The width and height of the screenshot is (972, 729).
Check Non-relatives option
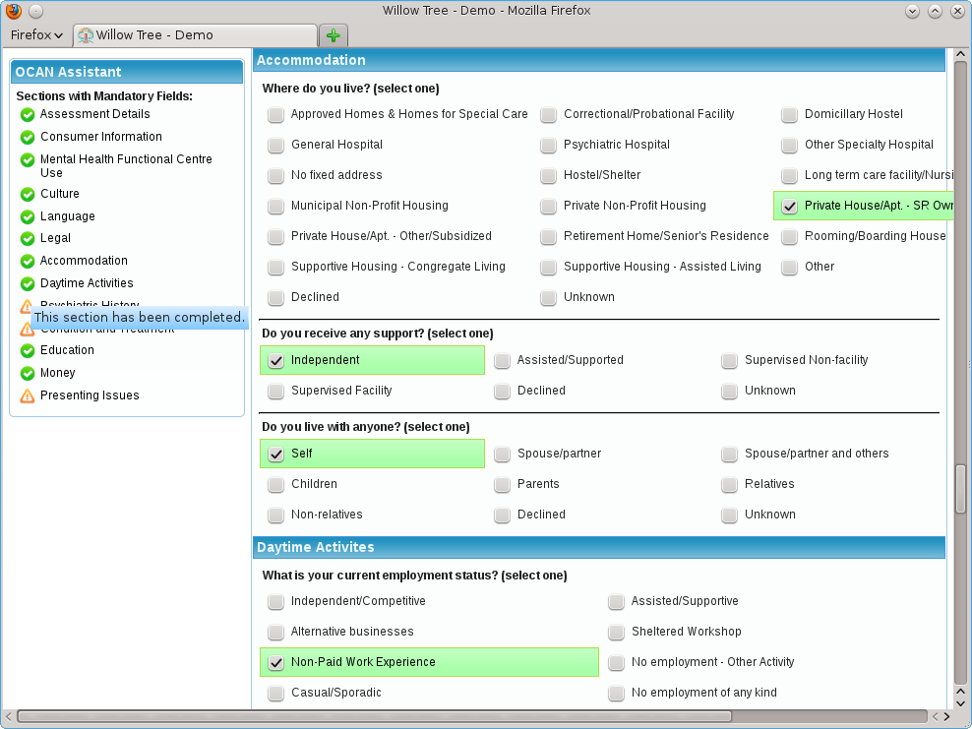tap(275, 515)
